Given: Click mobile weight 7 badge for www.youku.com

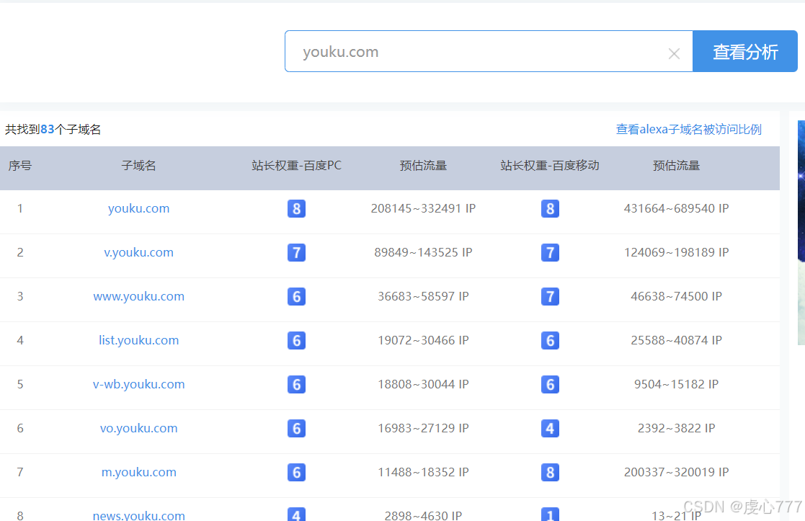Looking at the screenshot, I should tap(550, 297).
